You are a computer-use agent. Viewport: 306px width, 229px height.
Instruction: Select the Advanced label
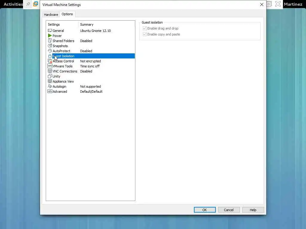click(60, 91)
